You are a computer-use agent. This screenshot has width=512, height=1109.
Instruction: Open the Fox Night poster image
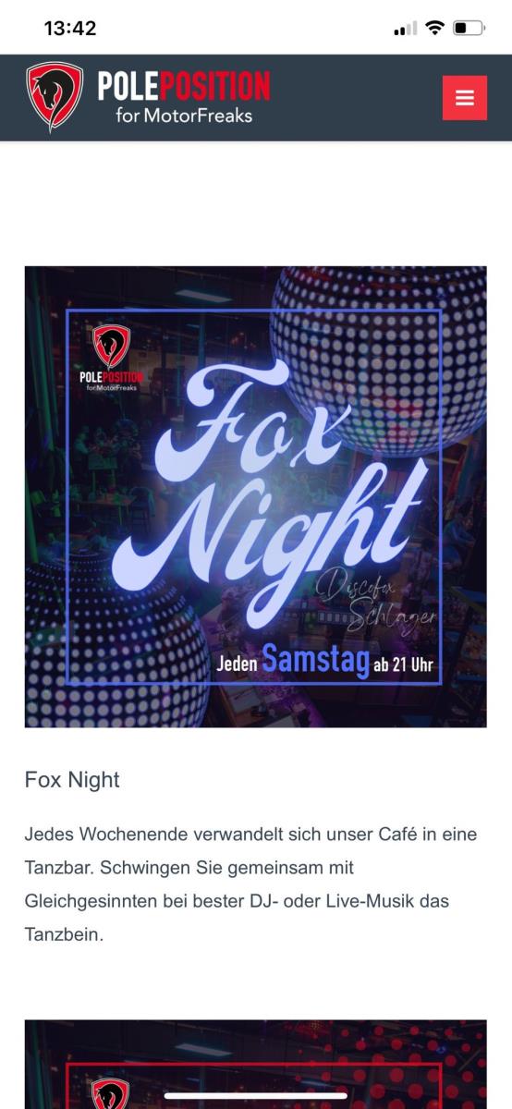pyautogui.click(x=256, y=496)
